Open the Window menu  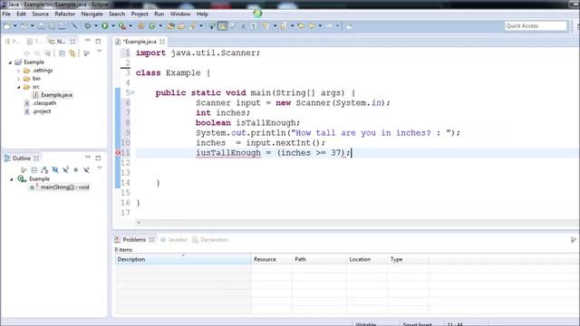pos(180,14)
